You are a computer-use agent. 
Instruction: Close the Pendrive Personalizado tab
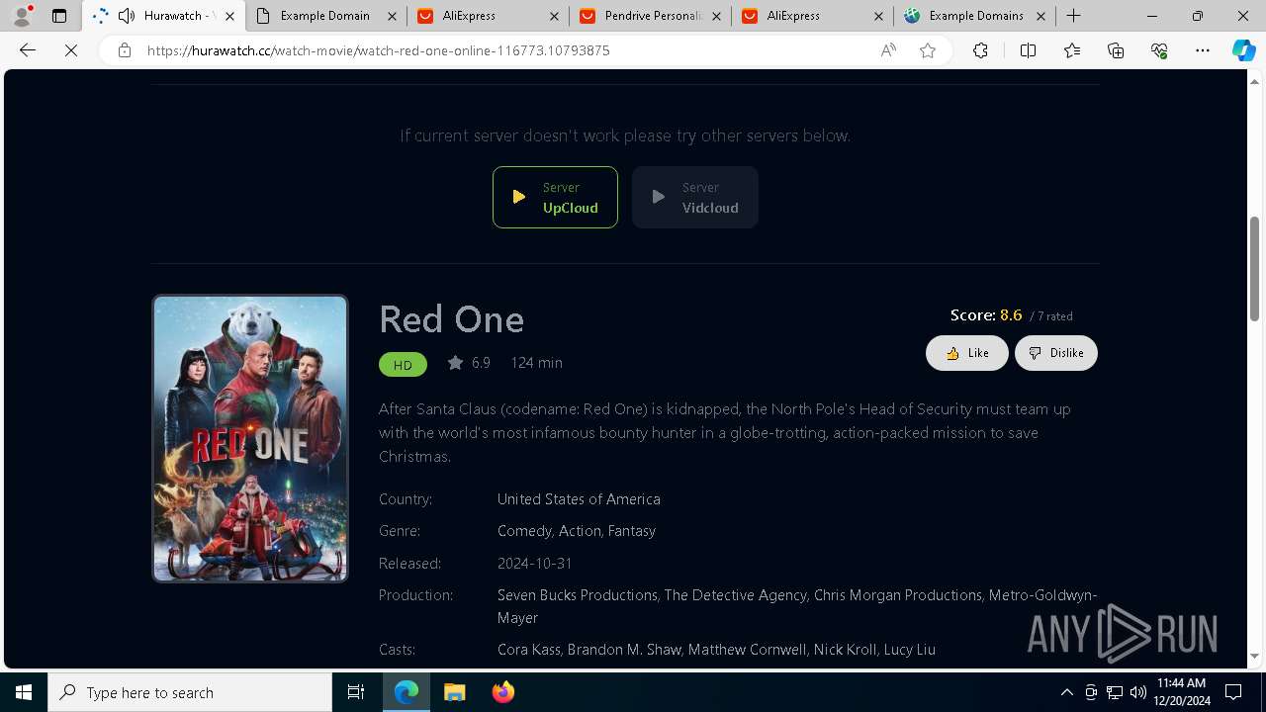716,16
